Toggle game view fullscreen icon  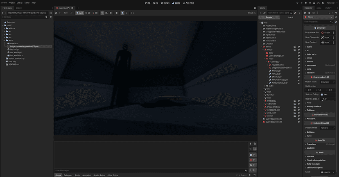(x=132, y=13)
